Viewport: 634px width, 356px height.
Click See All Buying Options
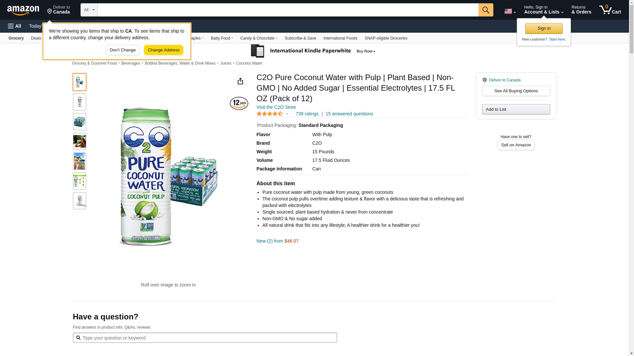(x=516, y=91)
